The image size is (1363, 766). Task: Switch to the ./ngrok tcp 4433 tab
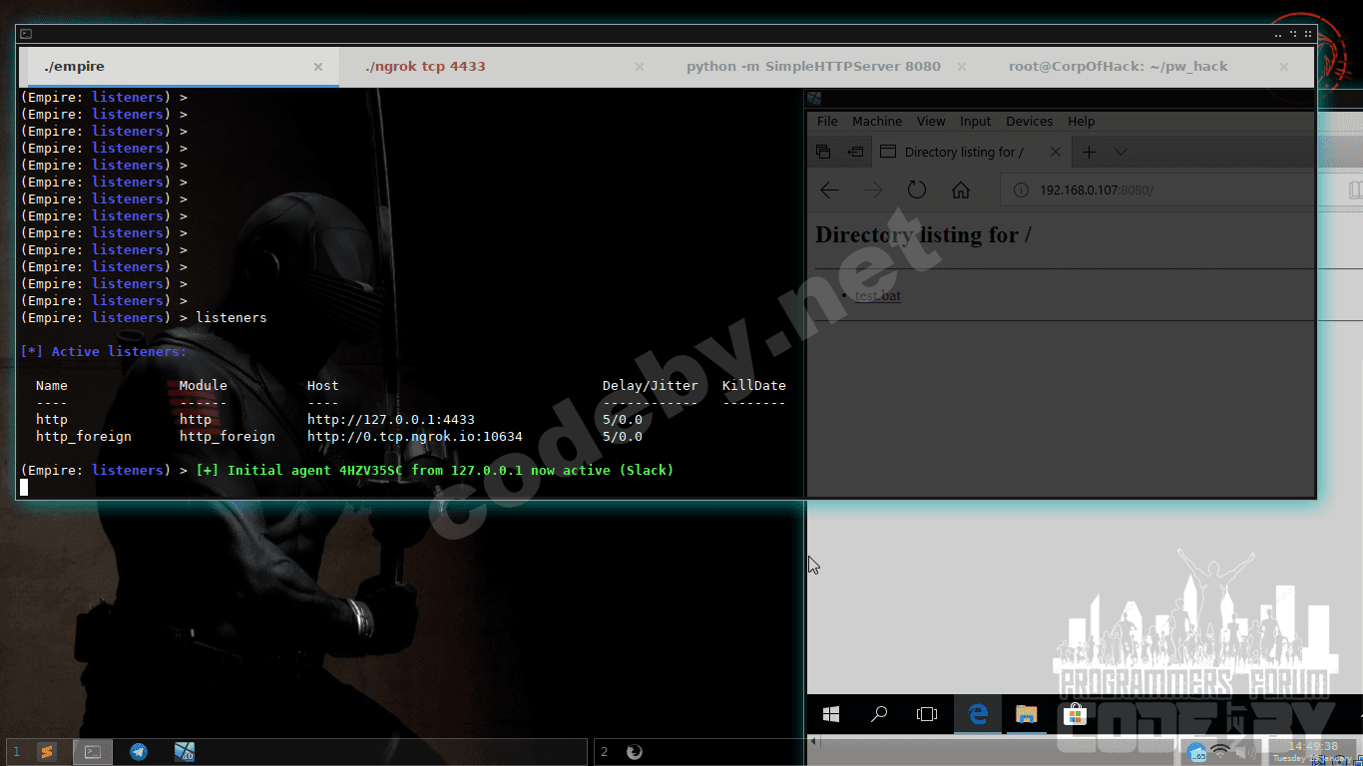498,67
